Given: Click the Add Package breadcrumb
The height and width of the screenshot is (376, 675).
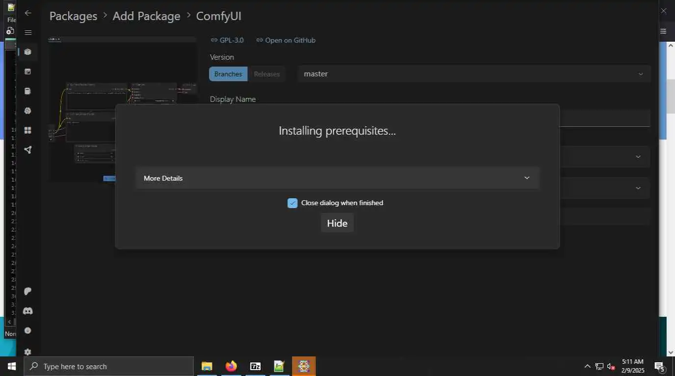Looking at the screenshot, I should tap(147, 16).
